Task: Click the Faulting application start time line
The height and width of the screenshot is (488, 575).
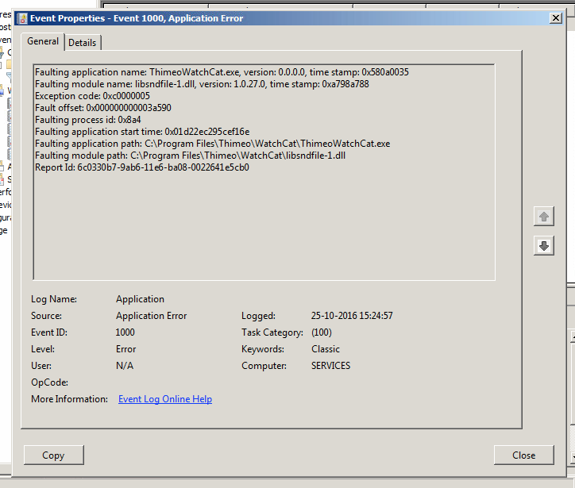Action: pyautogui.click(x=142, y=132)
